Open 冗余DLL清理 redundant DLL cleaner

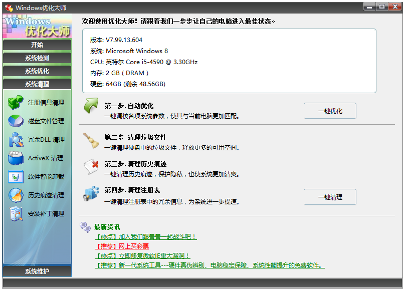click(x=16, y=140)
